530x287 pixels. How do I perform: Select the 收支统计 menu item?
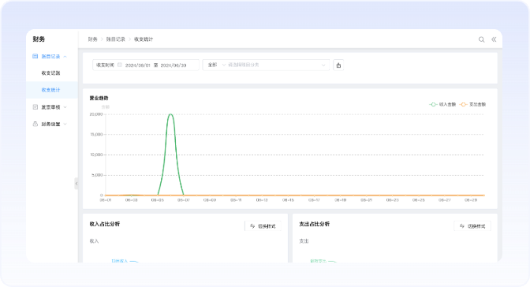pos(50,90)
